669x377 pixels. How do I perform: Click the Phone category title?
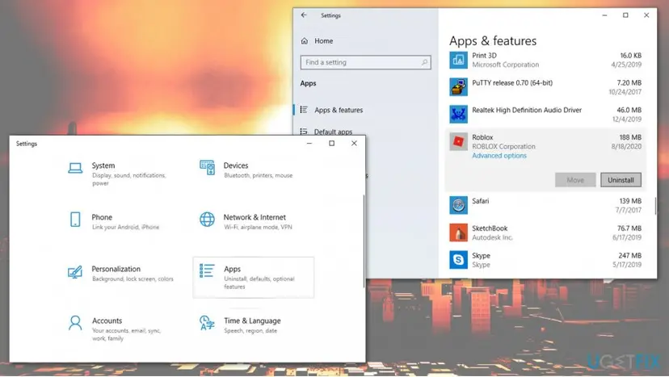(x=102, y=217)
